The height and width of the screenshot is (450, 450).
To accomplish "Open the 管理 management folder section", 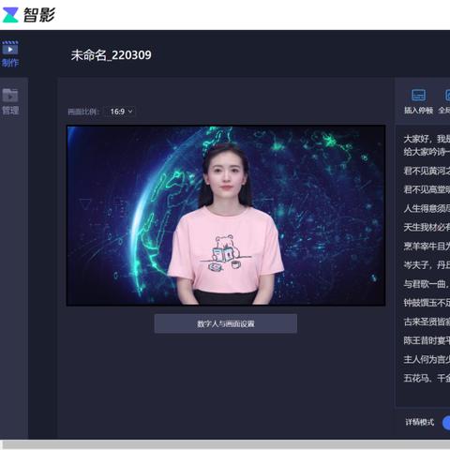I will (x=10, y=102).
